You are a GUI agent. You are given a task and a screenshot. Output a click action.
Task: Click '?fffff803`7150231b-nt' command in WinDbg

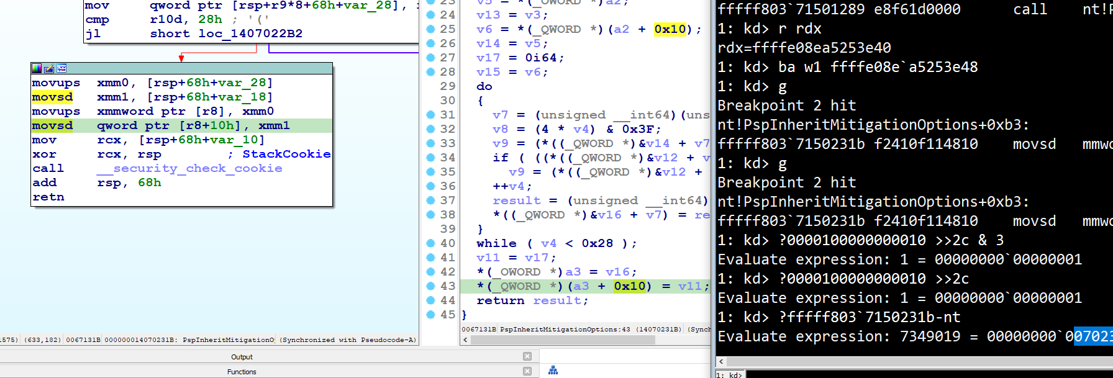(x=870, y=317)
